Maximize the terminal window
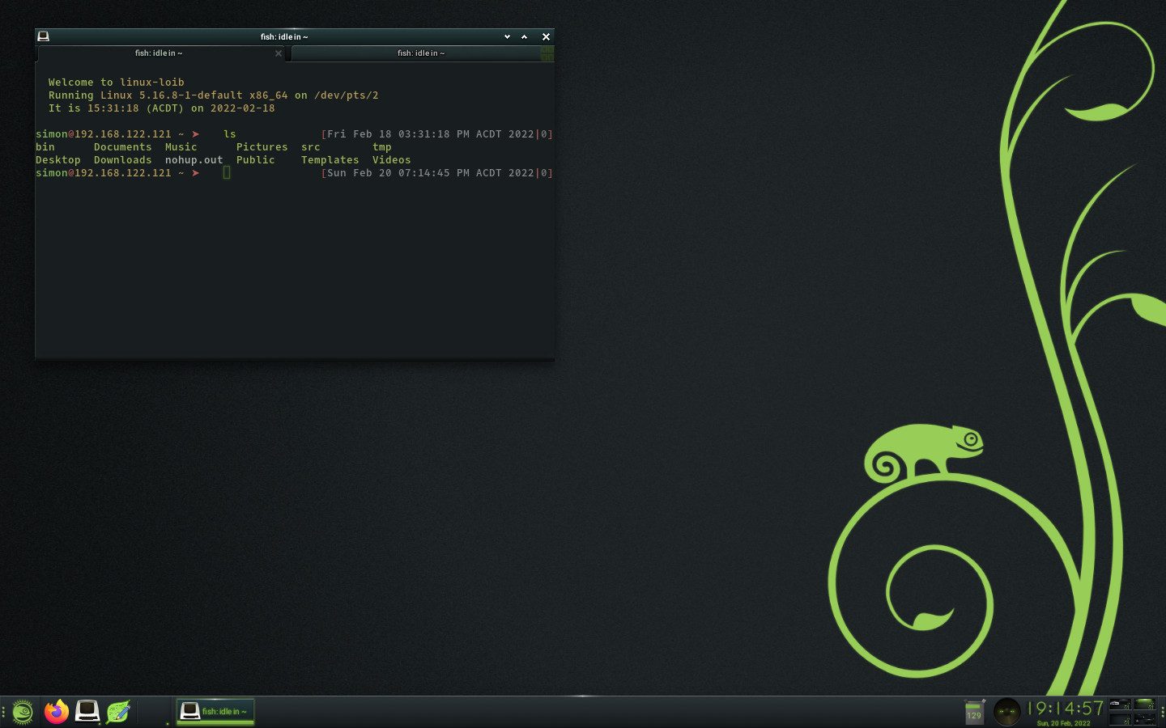Viewport: 1166px width, 728px height. (525, 36)
